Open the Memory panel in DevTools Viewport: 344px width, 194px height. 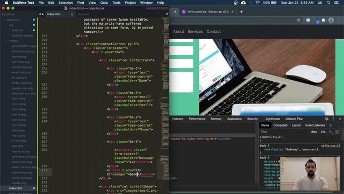(216, 119)
